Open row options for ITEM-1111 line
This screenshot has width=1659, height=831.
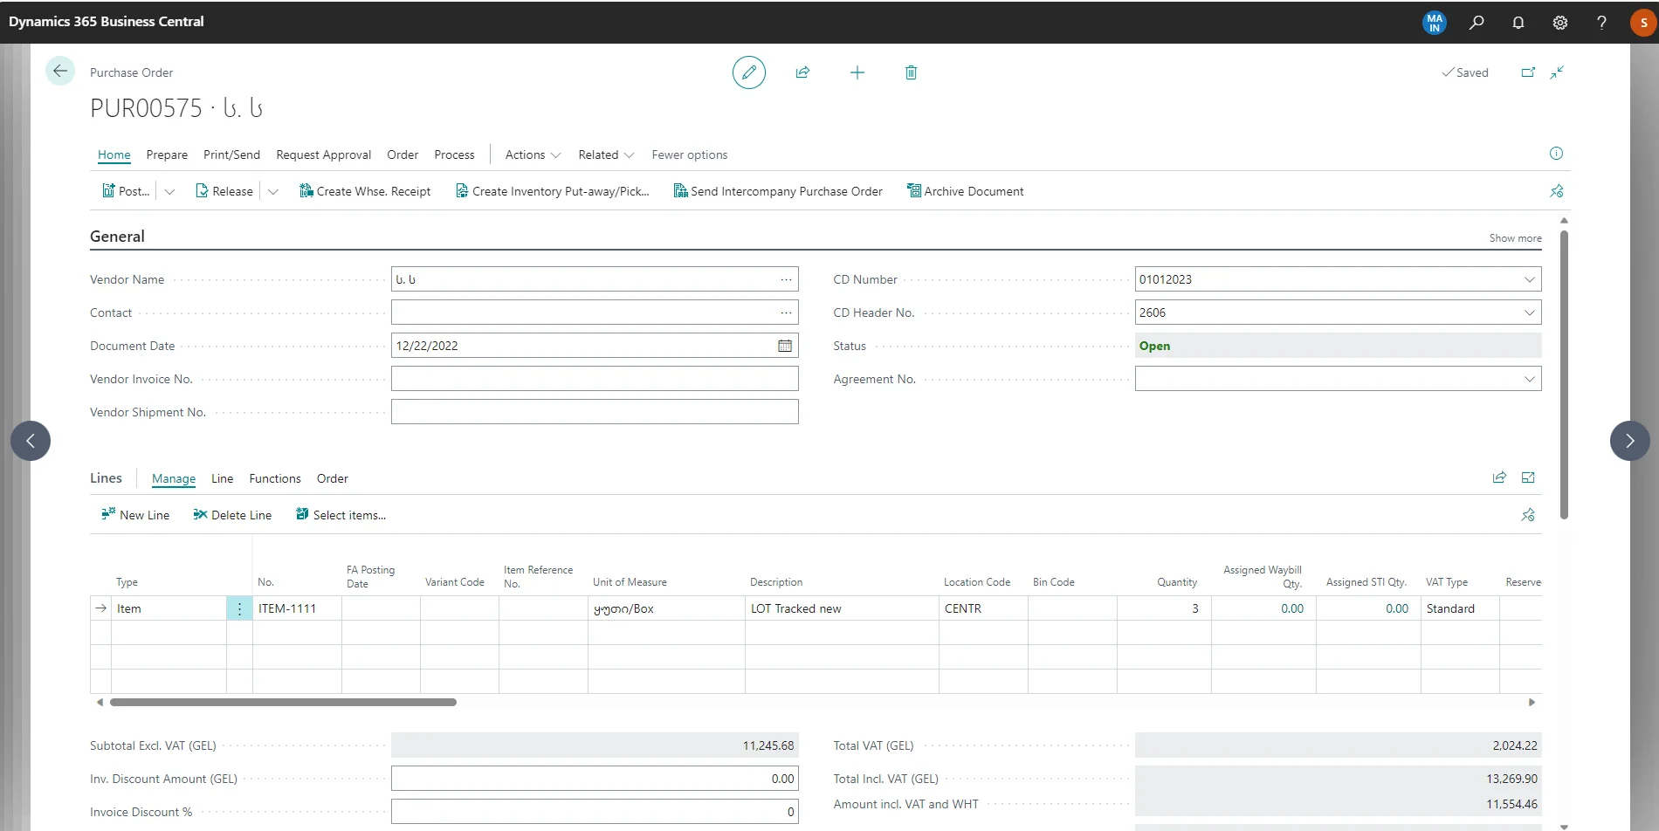pyautogui.click(x=239, y=608)
